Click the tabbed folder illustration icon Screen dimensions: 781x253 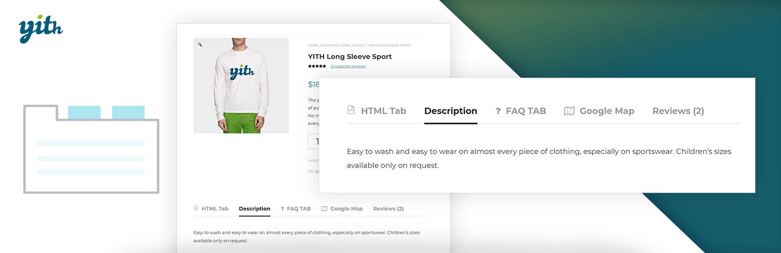[x=92, y=149]
